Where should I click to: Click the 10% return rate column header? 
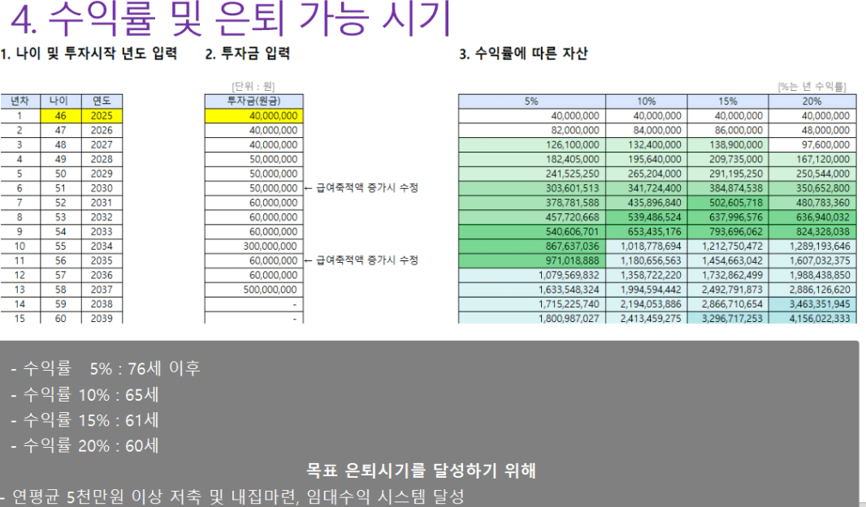tap(645, 101)
